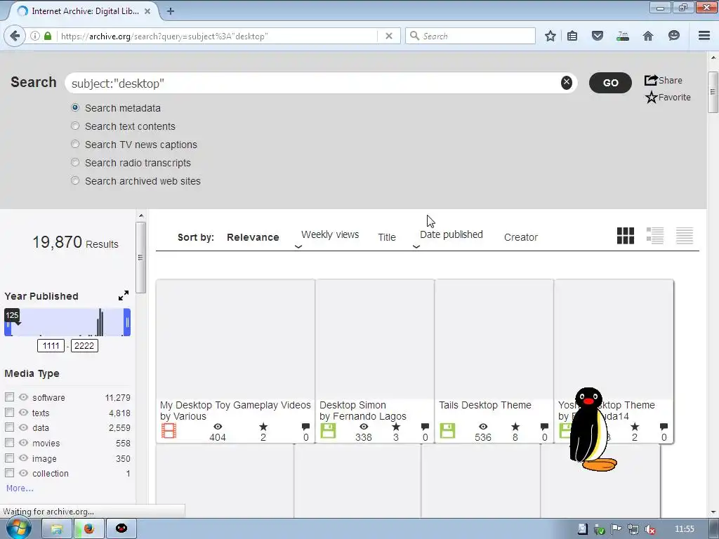The height and width of the screenshot is (539, 719).
Task: Sort results by Creator
Action: click(x=521, y=237)
